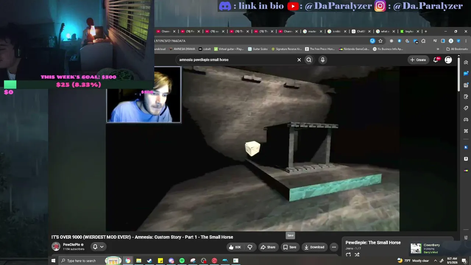Click the taskbar search box
The image size is (471, 265).
pyautogui.click(x=90, y=261)
